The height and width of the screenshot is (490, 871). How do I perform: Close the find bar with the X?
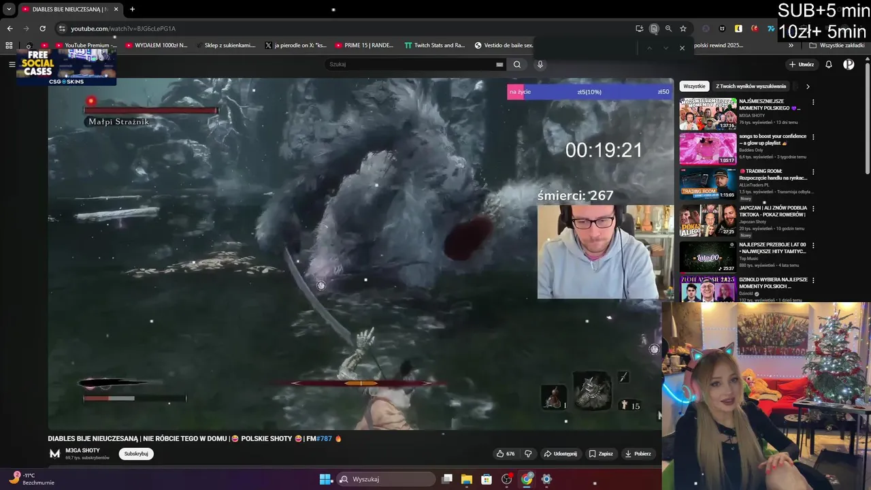pos(682,48)
